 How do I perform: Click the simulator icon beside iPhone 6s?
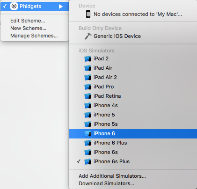(88, 153)
